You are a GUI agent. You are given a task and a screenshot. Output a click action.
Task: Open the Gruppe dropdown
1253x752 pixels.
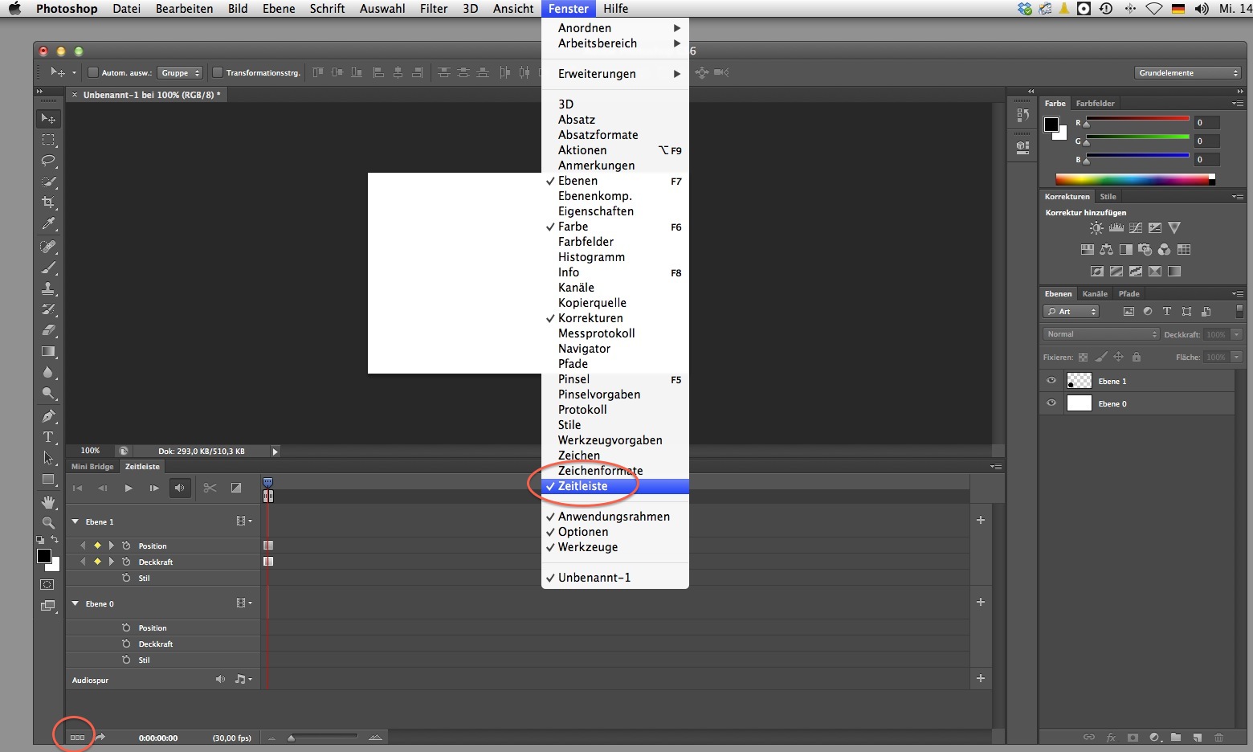tap(179, 72)
